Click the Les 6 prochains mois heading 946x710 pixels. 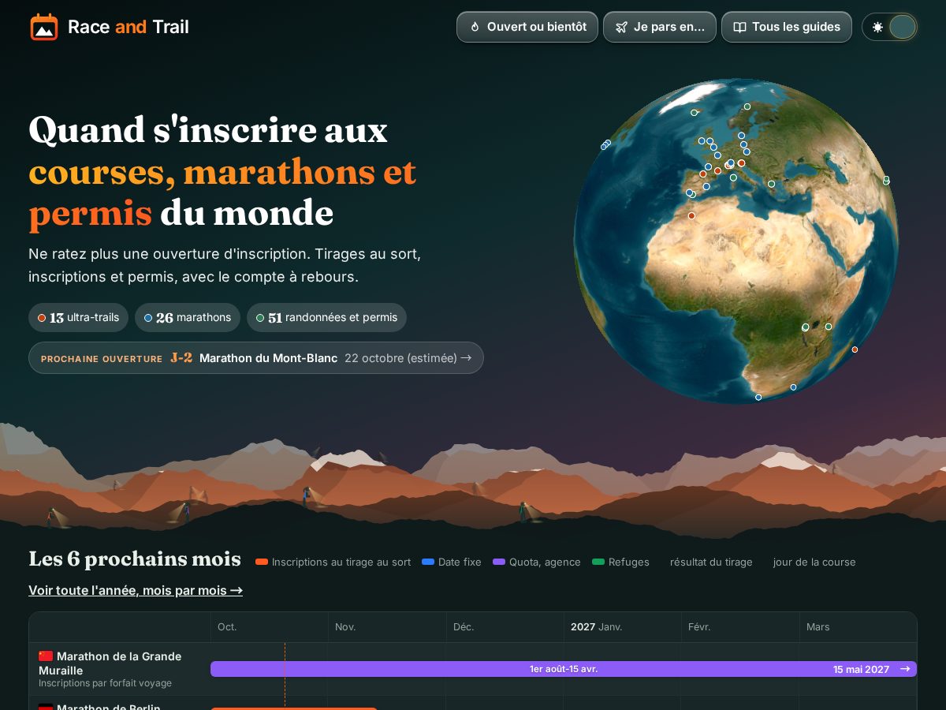pyautogui.click(x=135, y=559)
